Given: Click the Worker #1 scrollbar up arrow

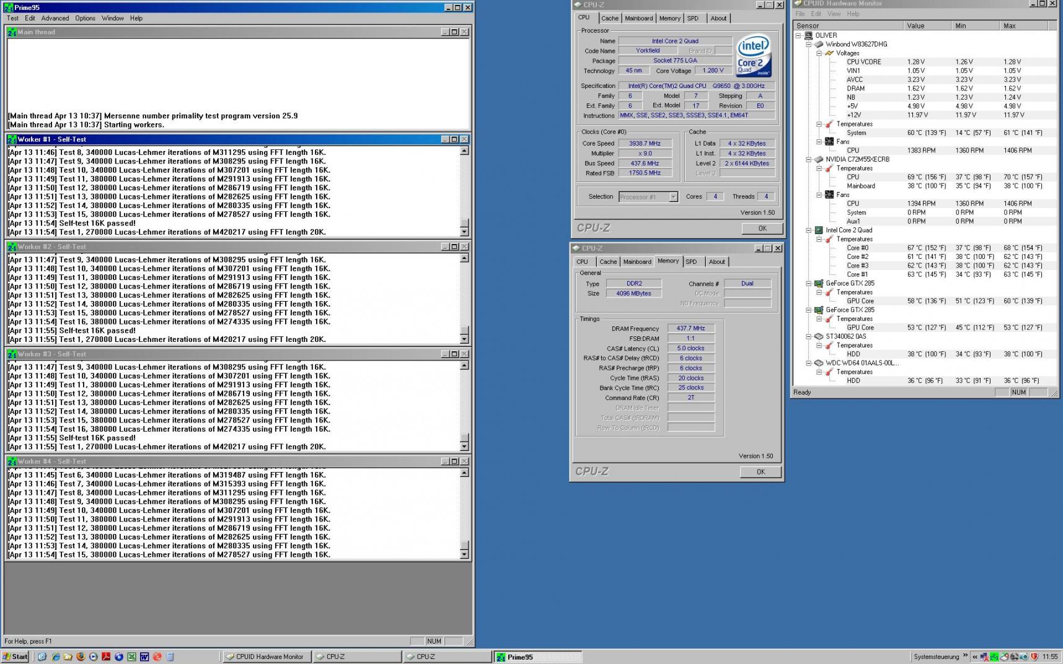Looking at the screenshot, I should (x=464, y=151).
